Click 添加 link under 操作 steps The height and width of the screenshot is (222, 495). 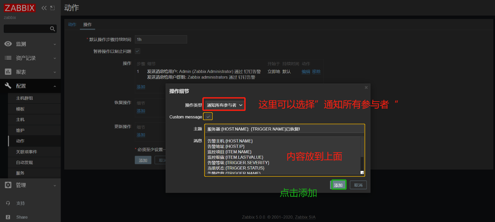point(141,87)
